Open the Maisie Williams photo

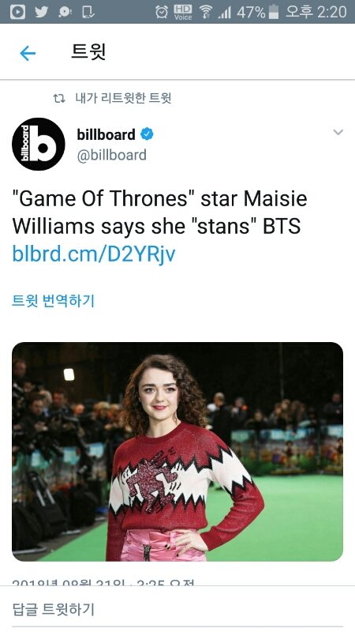[x=177, y=451]
